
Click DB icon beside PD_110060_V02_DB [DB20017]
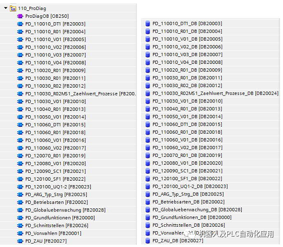click(x=147, y=148)
